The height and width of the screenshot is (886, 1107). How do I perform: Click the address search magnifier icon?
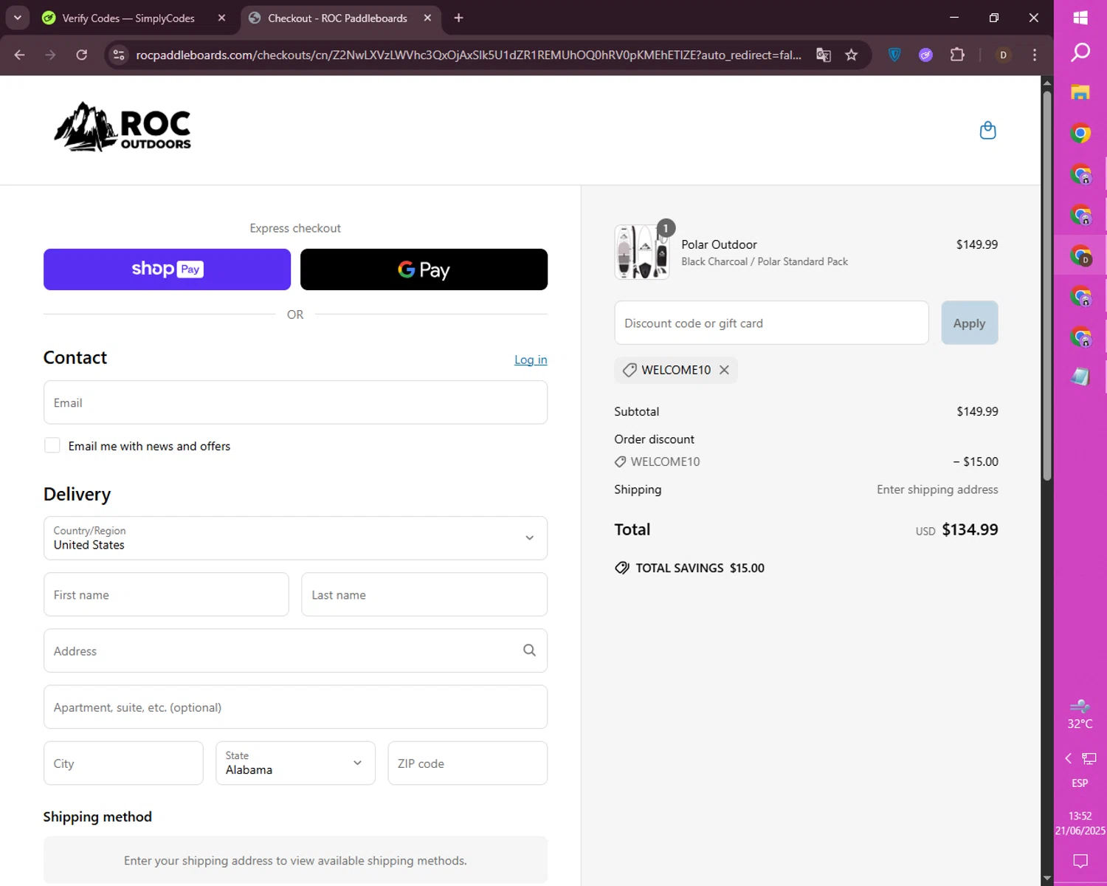point(529,650)
